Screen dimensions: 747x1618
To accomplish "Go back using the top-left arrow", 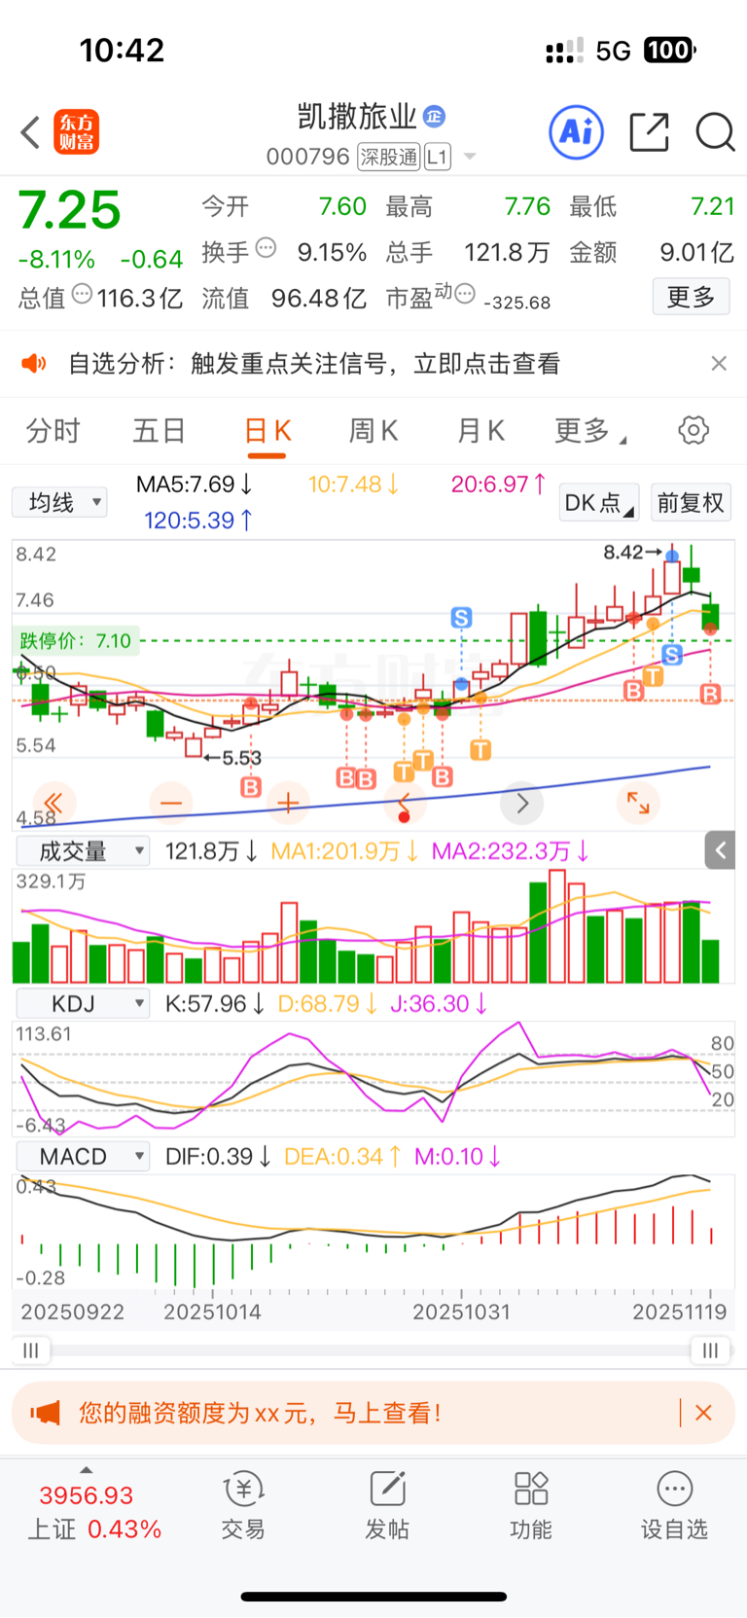I will point(30,132).
